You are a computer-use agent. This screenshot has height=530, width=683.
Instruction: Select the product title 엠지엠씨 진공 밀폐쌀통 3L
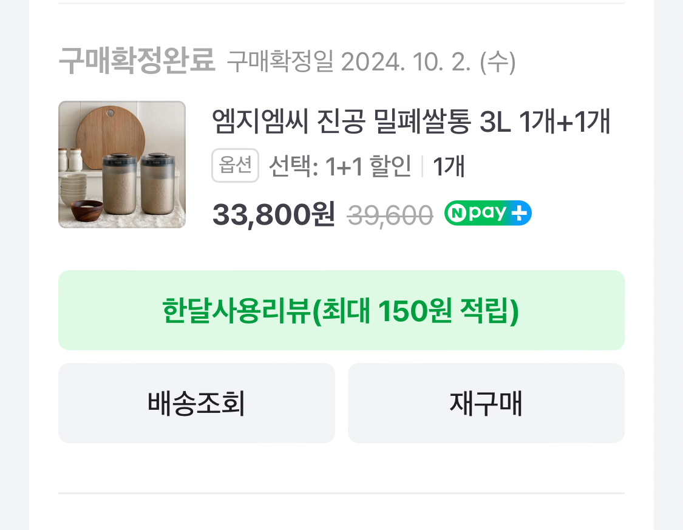pos(364,121)
